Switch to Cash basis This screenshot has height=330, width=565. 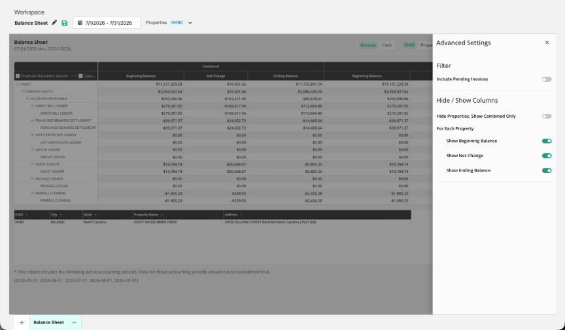tap(386, 45)
